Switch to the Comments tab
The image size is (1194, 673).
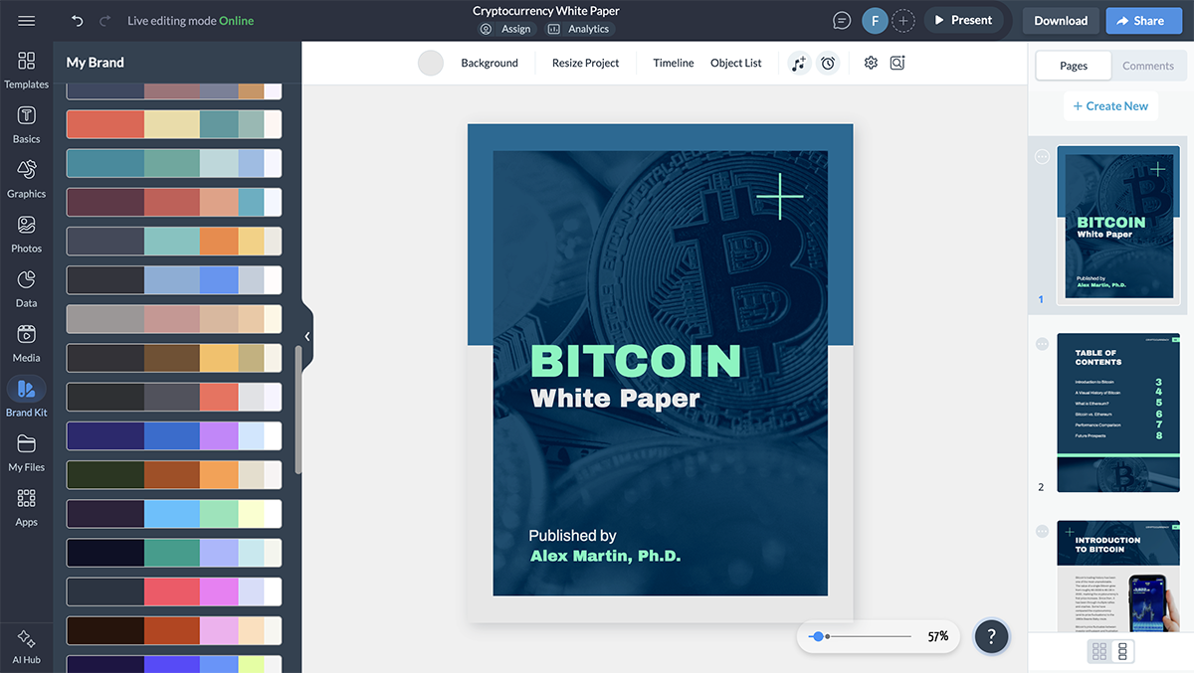coord(1148,65)
